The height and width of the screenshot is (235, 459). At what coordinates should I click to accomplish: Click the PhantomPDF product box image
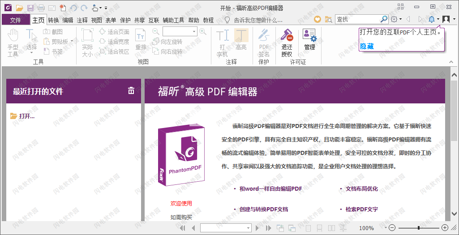(x=181, y=155)
